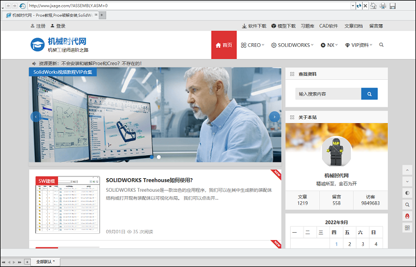
Task: Select calendar date 4
Action: pyautogui.click(x=376, y=244)
